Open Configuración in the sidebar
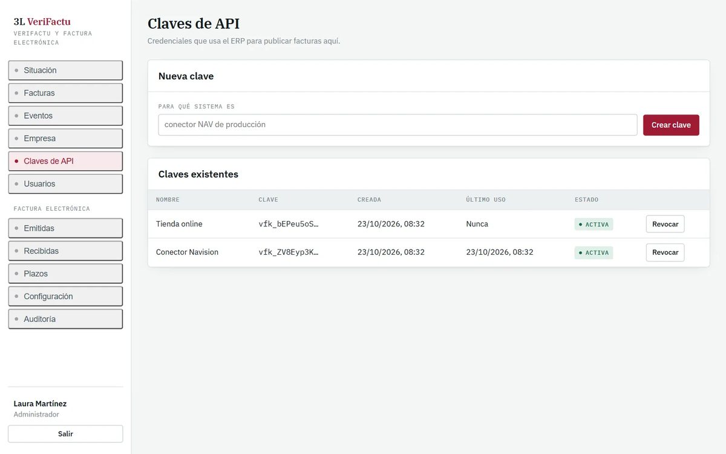 click(x=65, y=297)
